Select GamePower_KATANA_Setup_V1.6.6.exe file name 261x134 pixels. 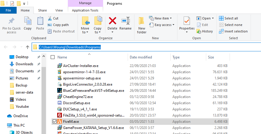(93, 128)
